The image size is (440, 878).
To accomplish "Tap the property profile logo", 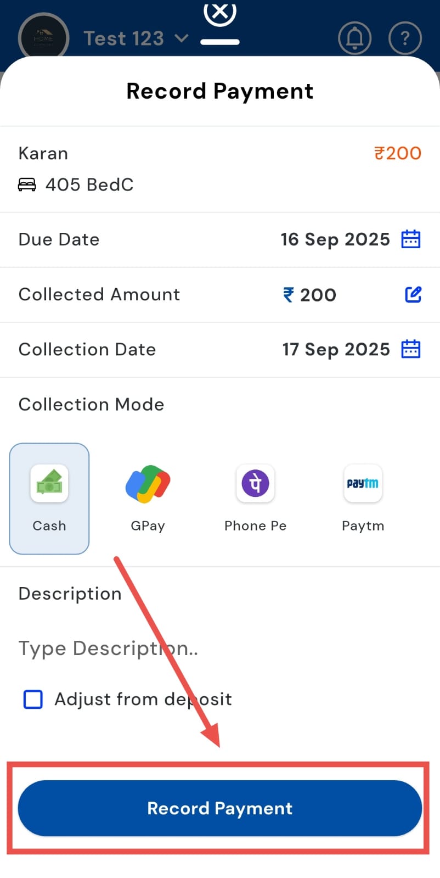I will pyautogui.click(x=43, y=38).
